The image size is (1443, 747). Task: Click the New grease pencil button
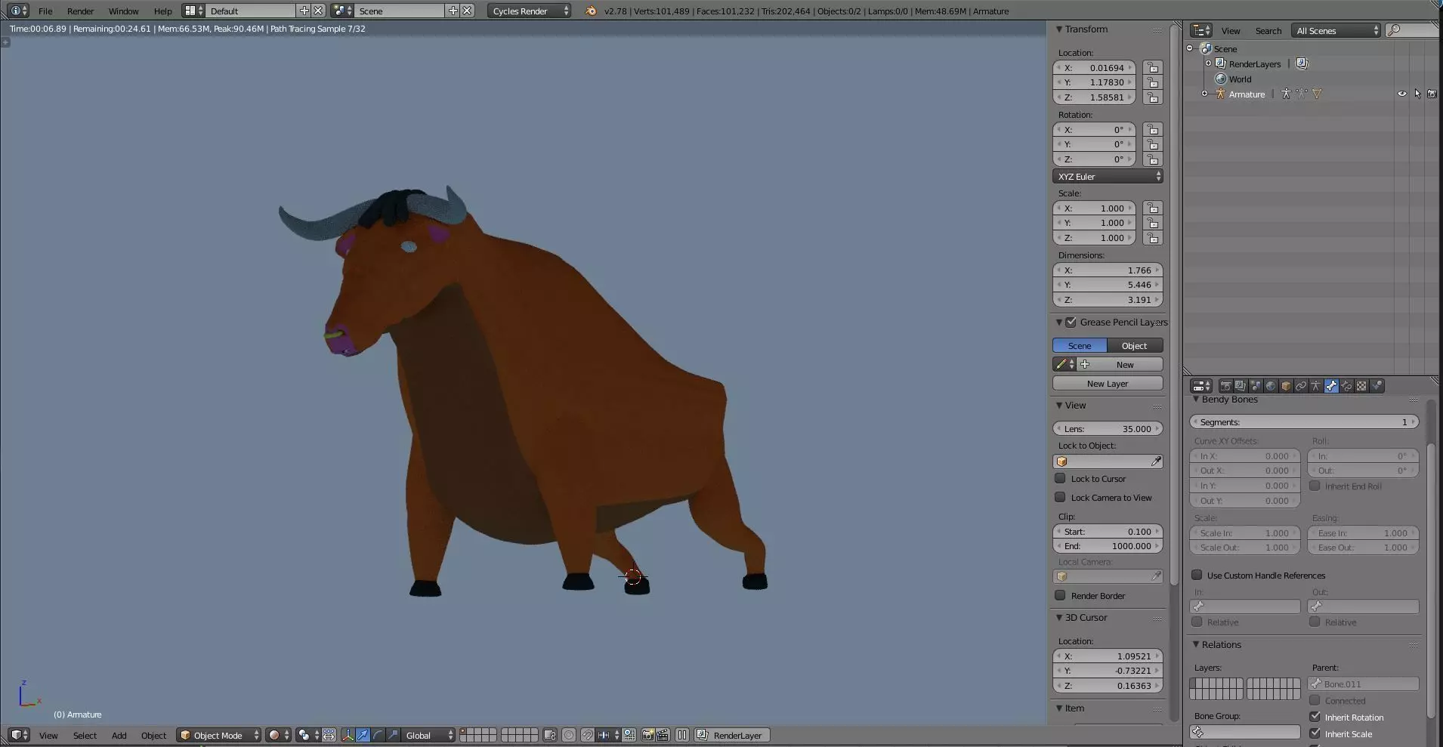pyautogui.click(x=1118, y=364)
